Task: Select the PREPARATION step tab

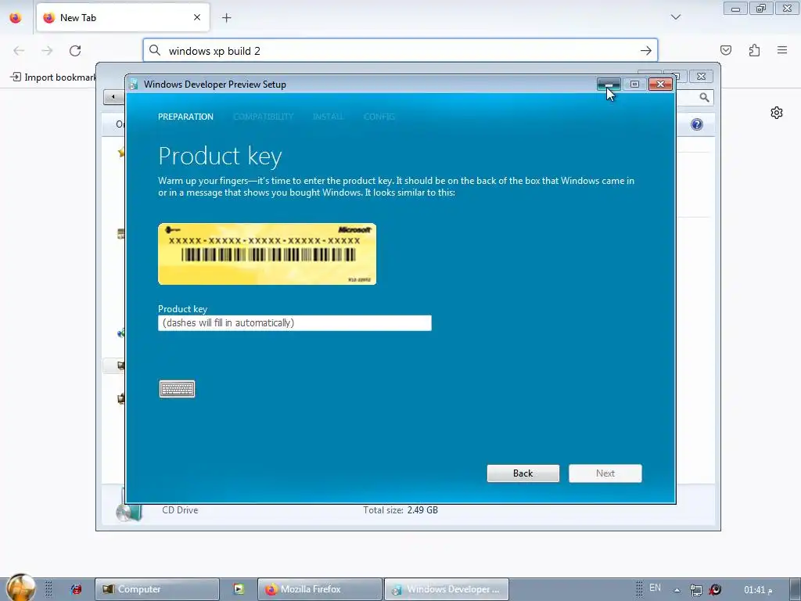Action: click(x=185, y=117)
